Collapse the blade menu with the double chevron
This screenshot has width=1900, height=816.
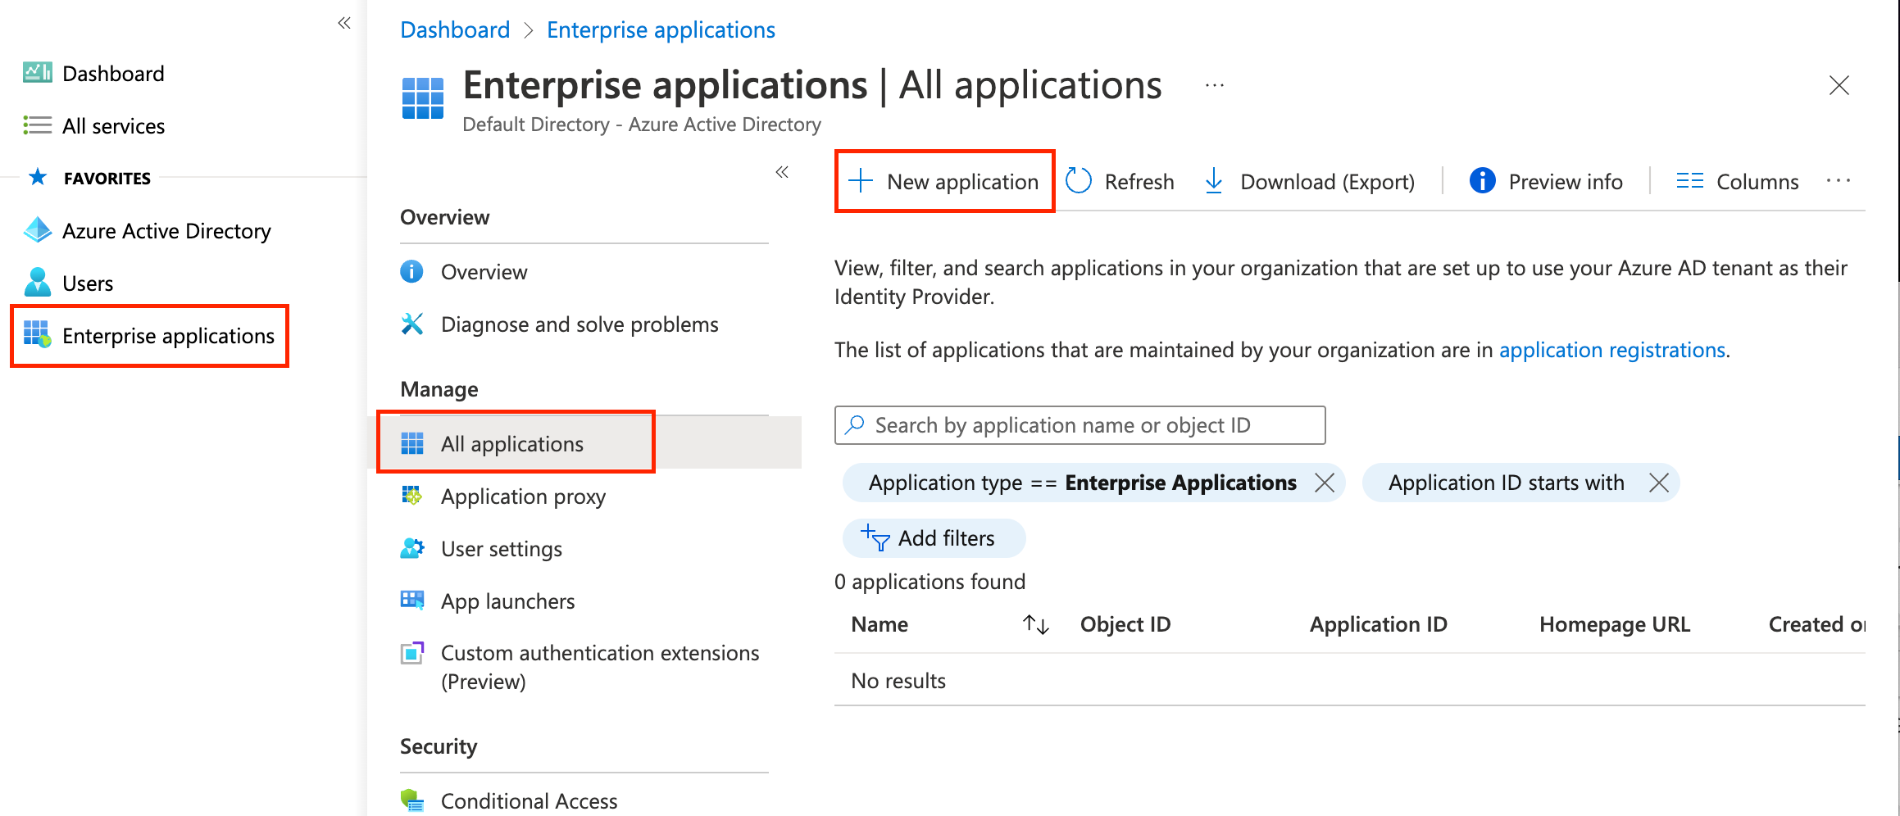pos(782,172)
